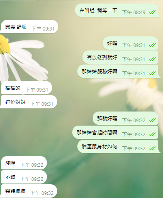Click the 那妹妹會趕時間嘛 message text
Screen dimensions: 163x198
[97, 132]
